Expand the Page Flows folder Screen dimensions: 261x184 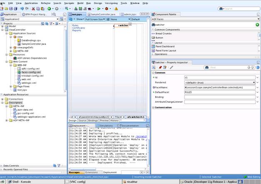11,87
